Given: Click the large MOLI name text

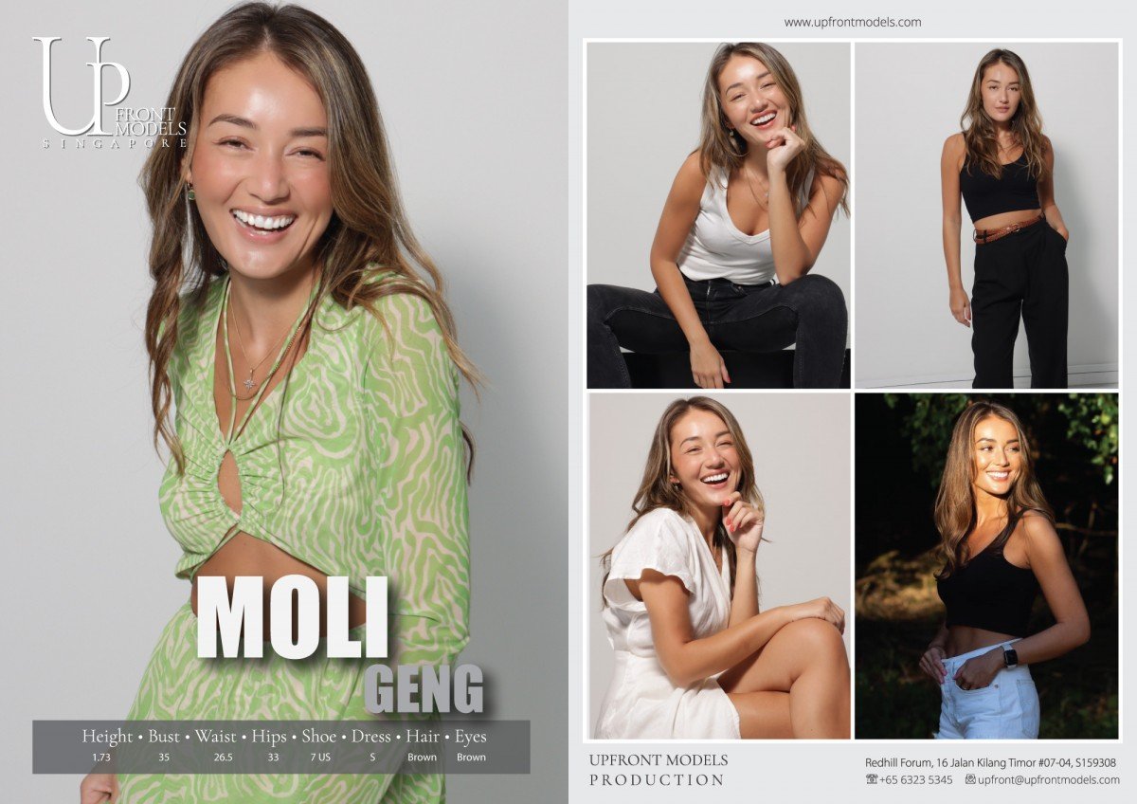Looking at the screenshot, I should 292,616.
